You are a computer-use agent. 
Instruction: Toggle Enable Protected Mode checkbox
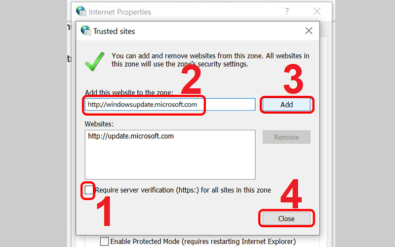[x=104, y=242]
